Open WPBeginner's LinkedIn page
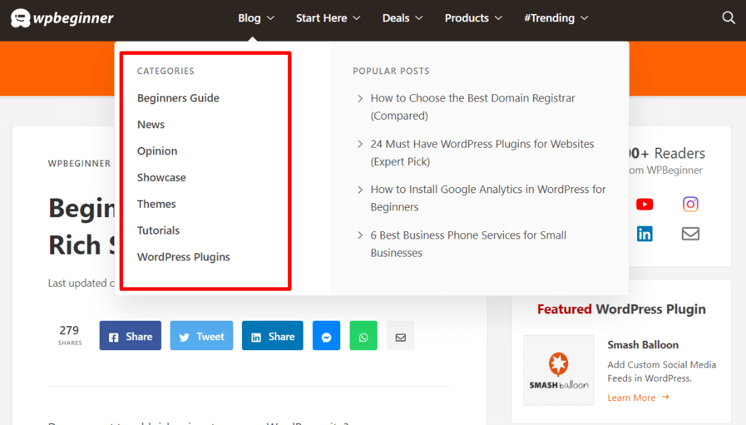746x425 pixels. (644, 233)
